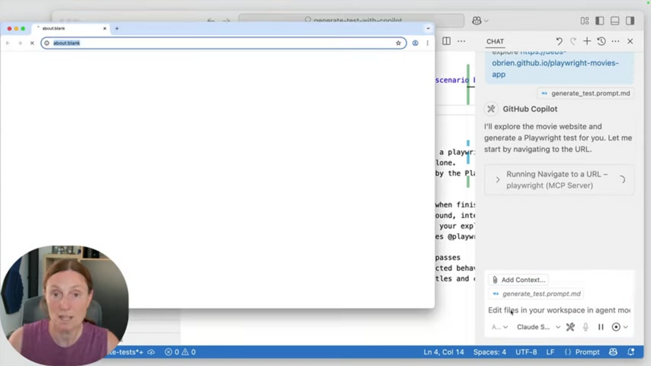Undo the last chat request
The image size is (651, 366).
coord(559,42)
